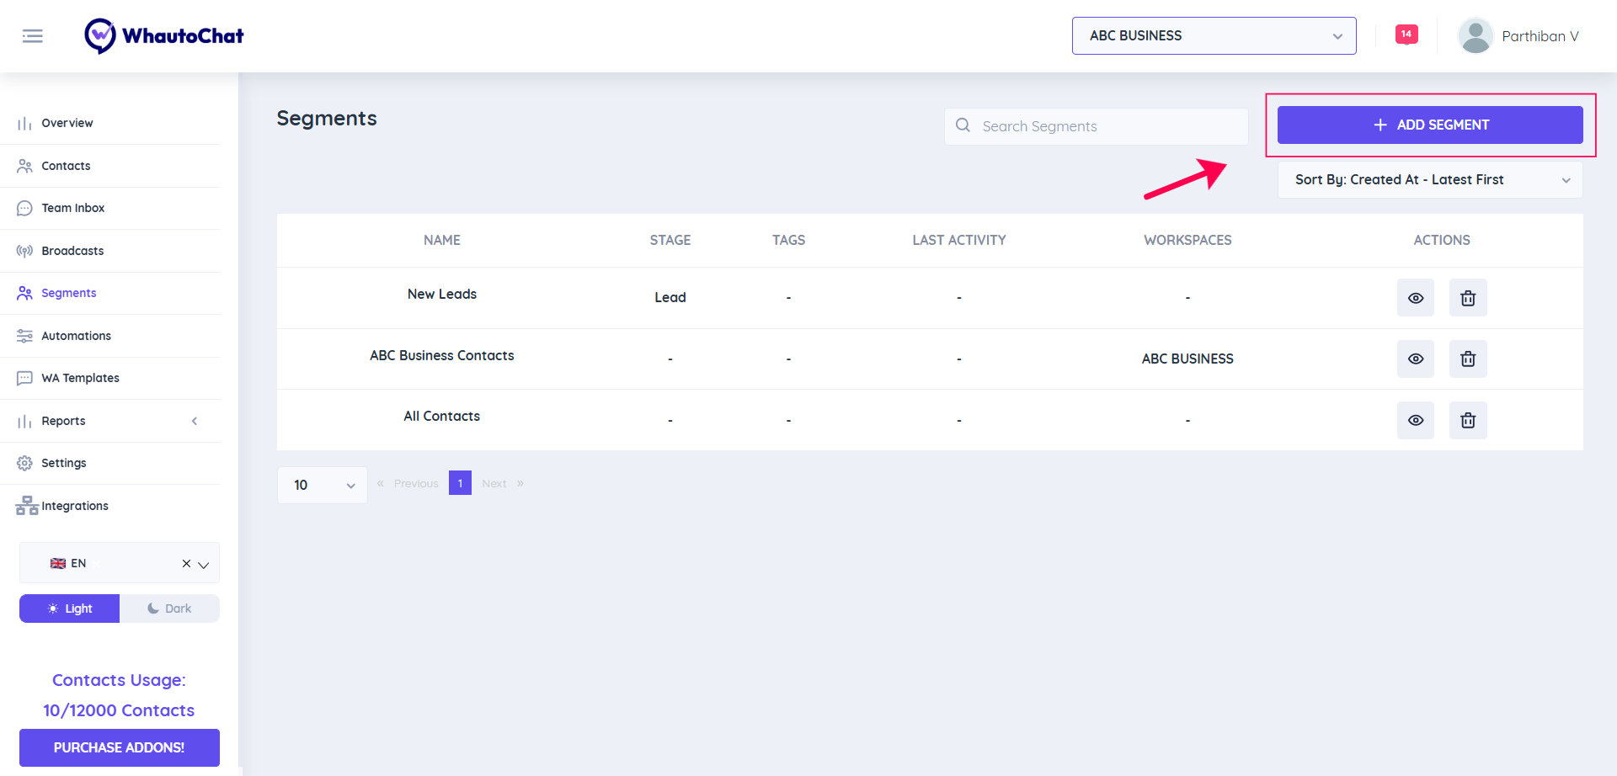Click the ADD SEGMENT button
This screenshot has width=1617, height=776.
[1430, 125]
